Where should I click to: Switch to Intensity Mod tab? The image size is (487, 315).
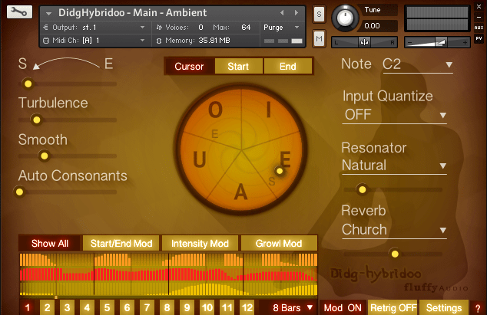(200, 244)
